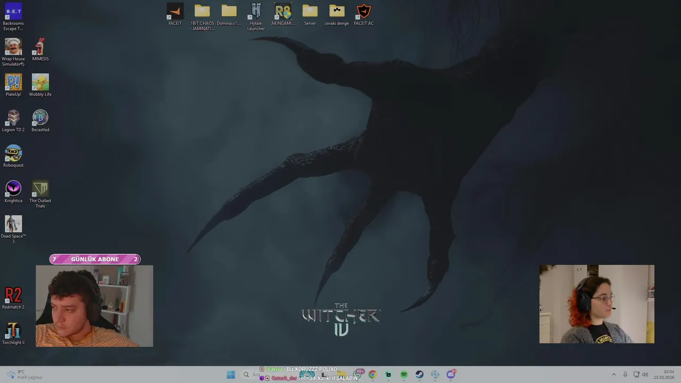This screenshot has width=681, height=383.
Task: Open the Legion TD 2 shortcut
Action: tap(13, 121)
